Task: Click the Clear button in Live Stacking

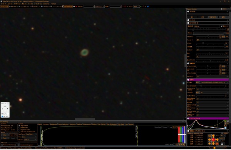Action: point(5,135)
